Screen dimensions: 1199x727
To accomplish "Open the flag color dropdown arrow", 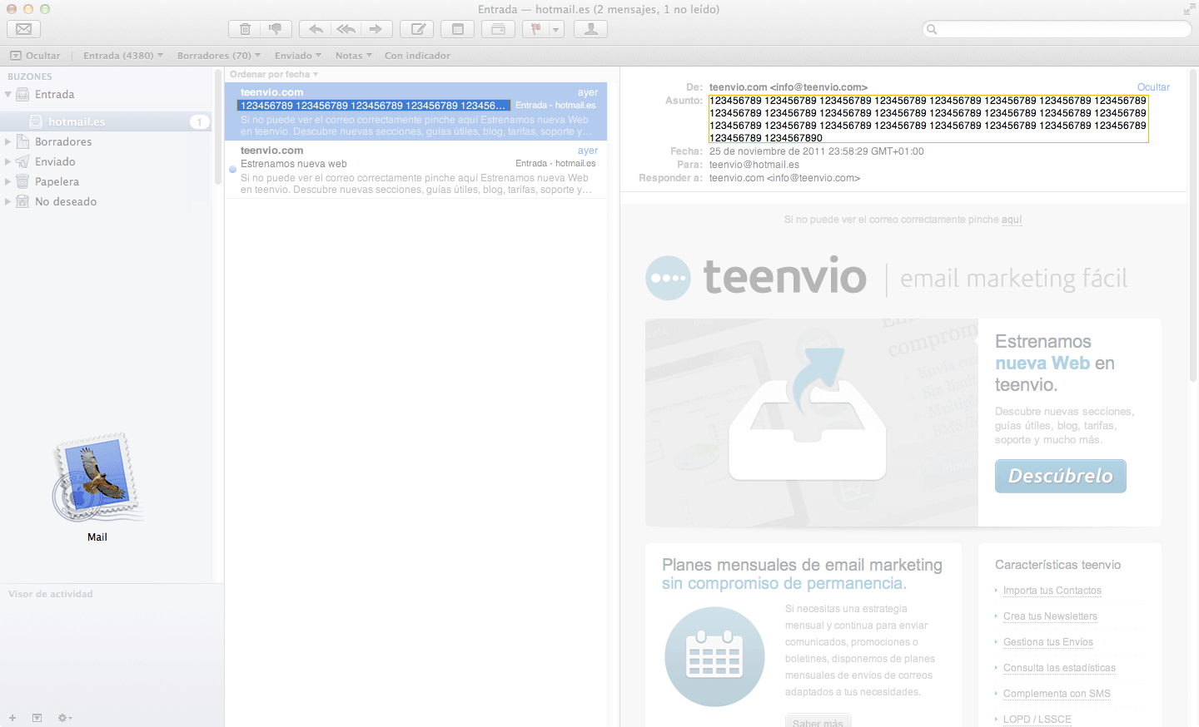I will [556, 29].
